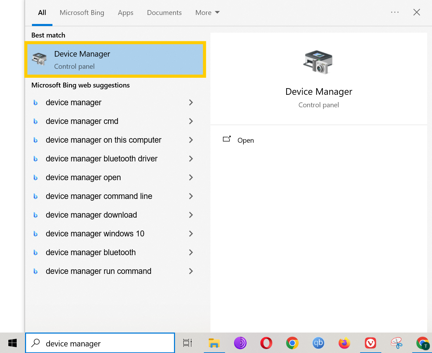
Task: Click Bing icon beside 'device manager cmd'
Action: [x=35, y=121]
